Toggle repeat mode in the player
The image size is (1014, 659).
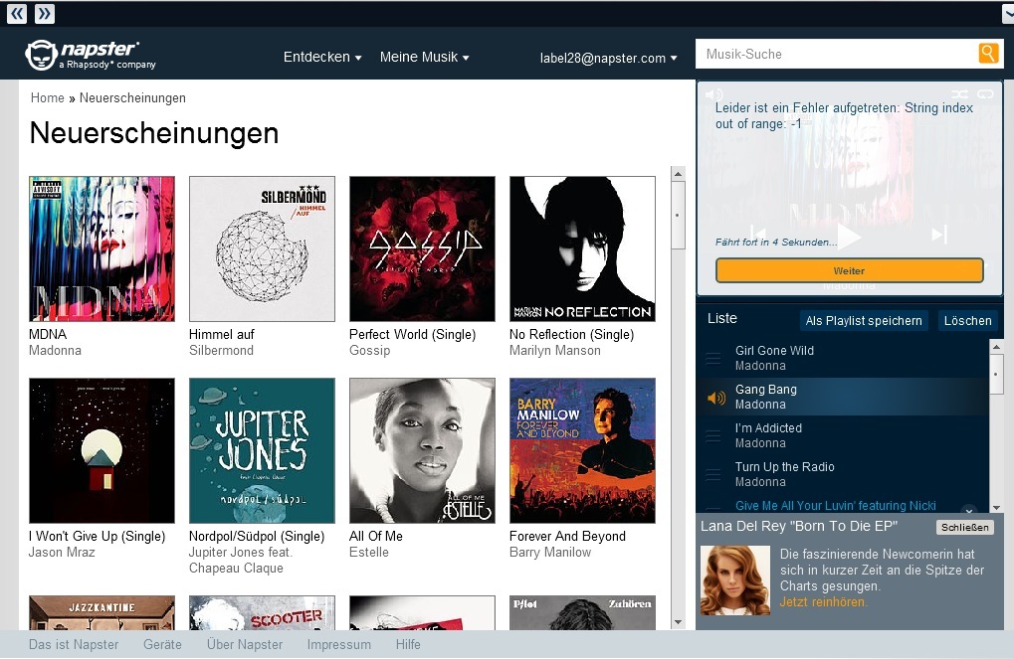pos(985,94)
